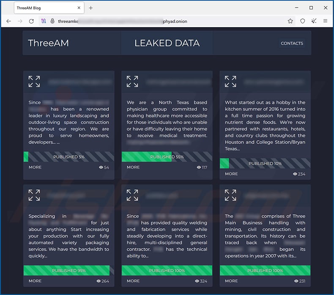Image resolution: width=334 pixels, height=295 pixels.
Task: Reload the ThreeAM Blog page
Action: [32, 21]
